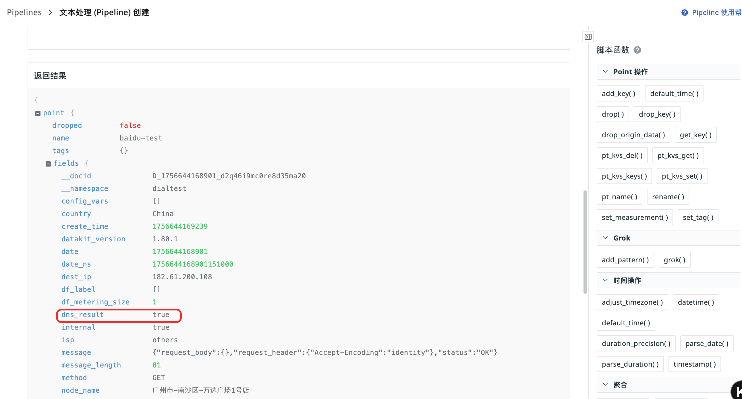Insert default_time() under 时间操作
Viewport: 742px width, 399px height.
(x=626, y=323)
